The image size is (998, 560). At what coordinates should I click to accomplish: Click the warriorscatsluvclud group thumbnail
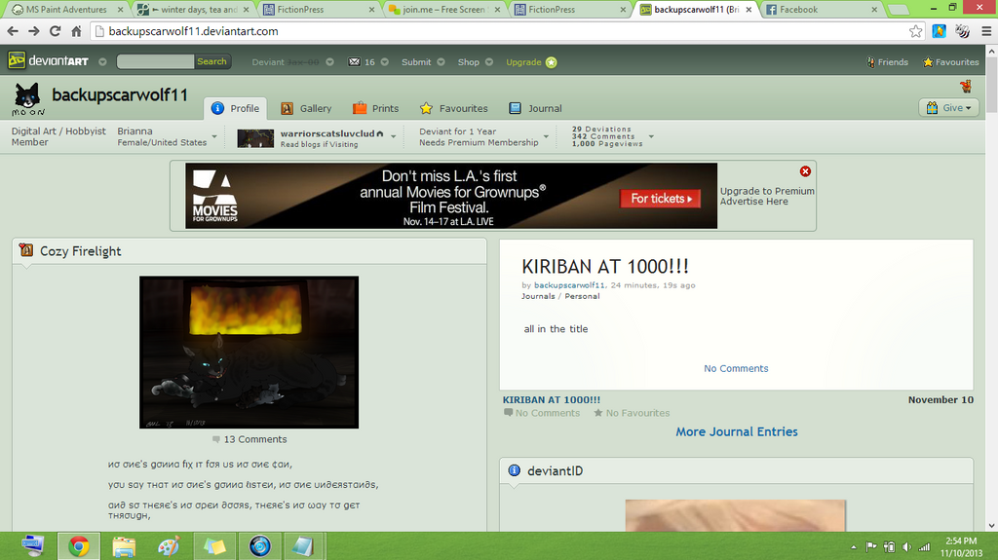coord(255,138)
